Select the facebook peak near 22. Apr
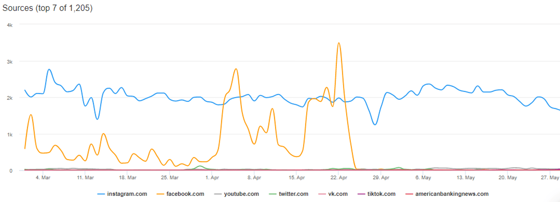The height and width of the screenshot is (202, 560). (x=339, y=43)
